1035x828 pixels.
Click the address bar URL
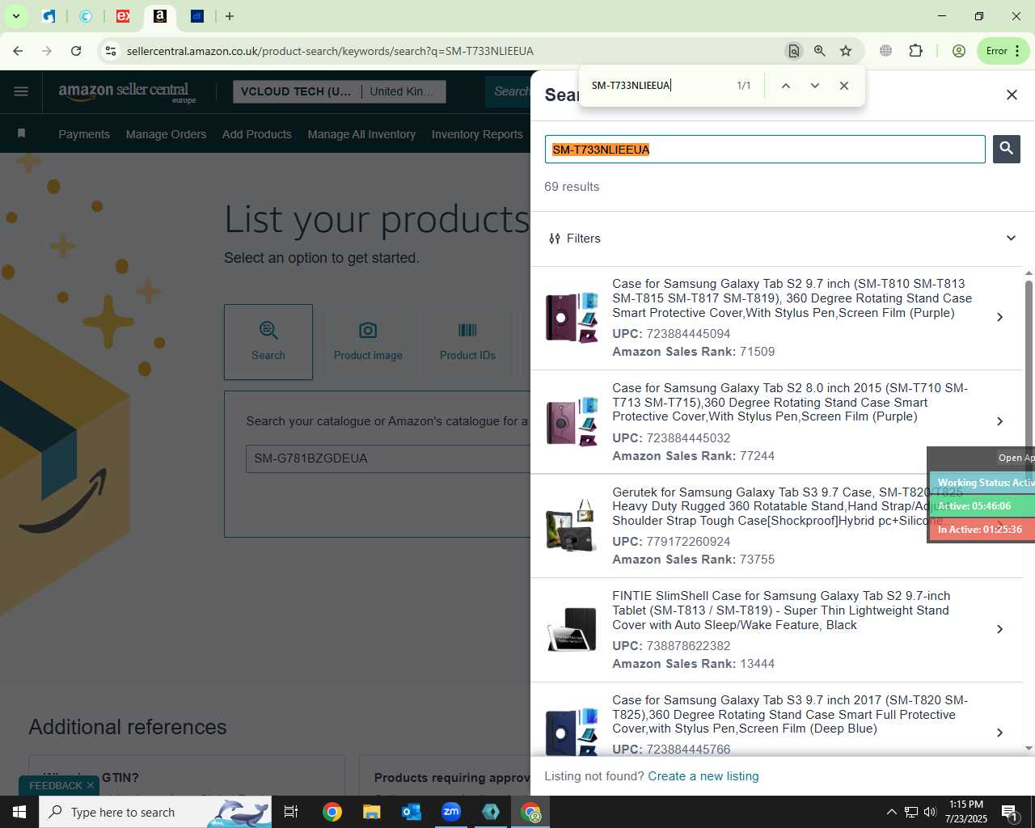(x=330, y=51)
